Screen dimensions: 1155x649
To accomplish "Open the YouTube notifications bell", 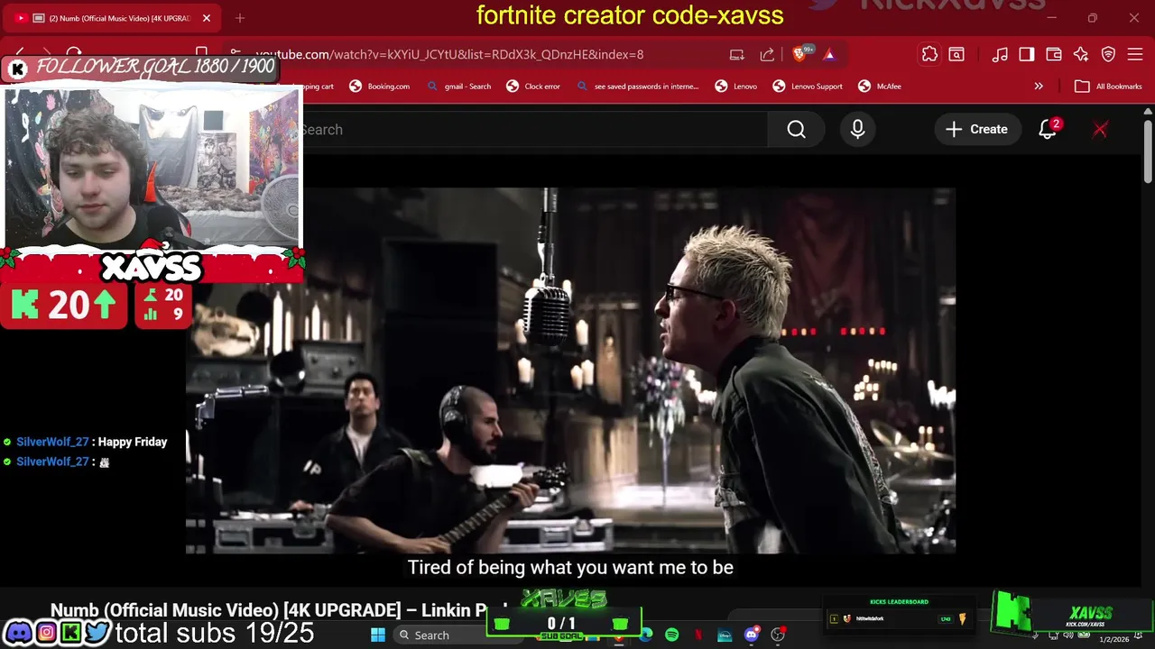I will (x=1048, y=130).
